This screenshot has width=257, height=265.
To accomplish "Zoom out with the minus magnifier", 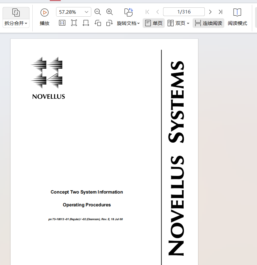I will [98, 12].
